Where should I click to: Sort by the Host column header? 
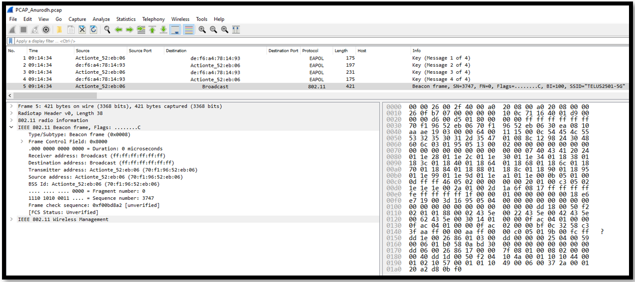click(x=382, y=51)
